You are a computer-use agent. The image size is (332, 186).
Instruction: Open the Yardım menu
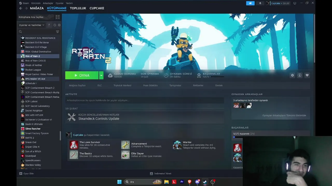(x=69, y=3)
